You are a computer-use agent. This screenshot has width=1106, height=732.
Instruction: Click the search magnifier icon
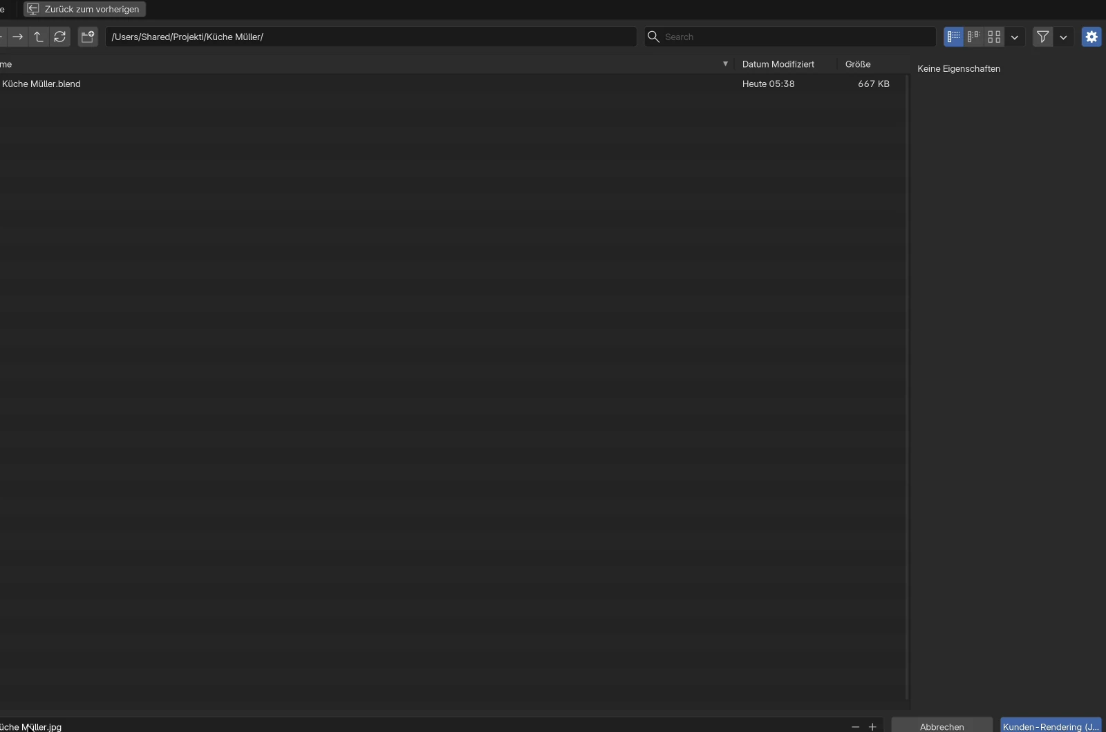coord(653,37)
